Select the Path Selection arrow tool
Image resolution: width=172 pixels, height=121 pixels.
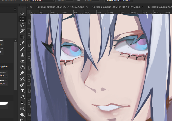click(22, 103)
